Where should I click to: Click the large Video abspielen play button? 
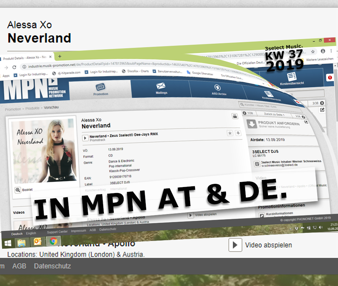[235, 245]
